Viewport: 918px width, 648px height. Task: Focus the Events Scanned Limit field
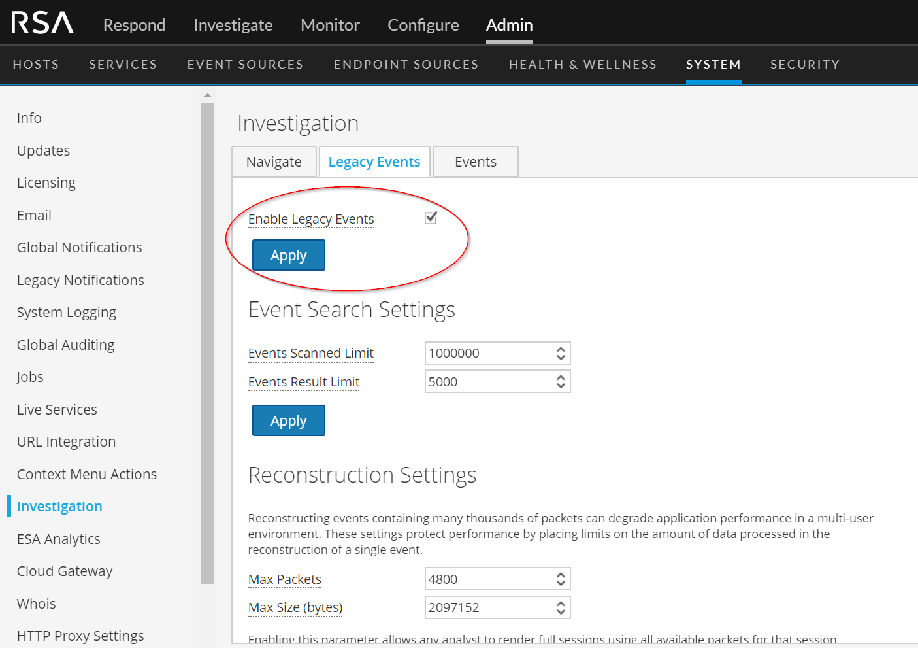(487, 353)
